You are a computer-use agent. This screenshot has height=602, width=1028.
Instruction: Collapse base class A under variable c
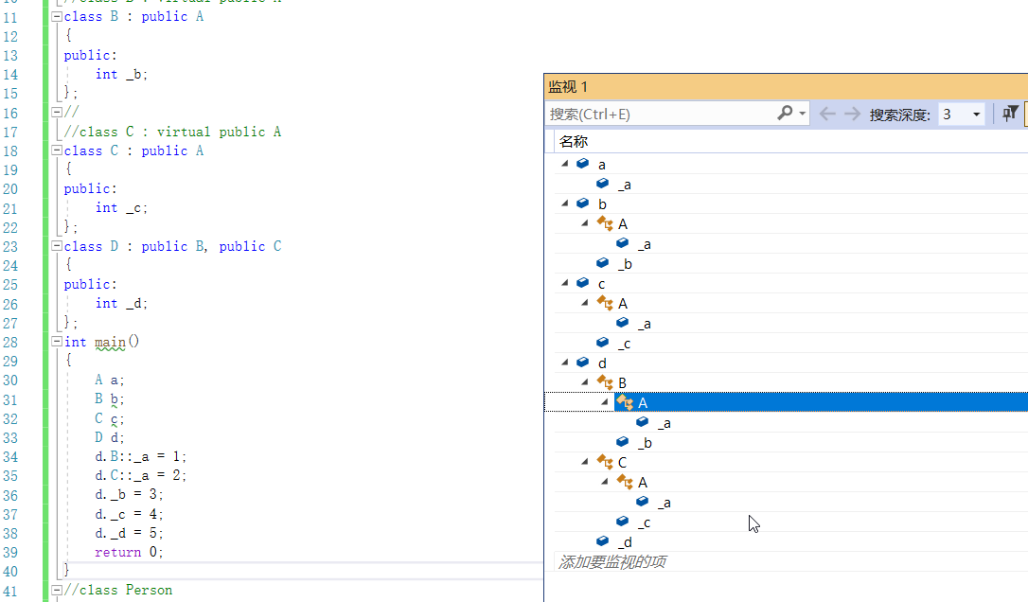coord(585,302)
